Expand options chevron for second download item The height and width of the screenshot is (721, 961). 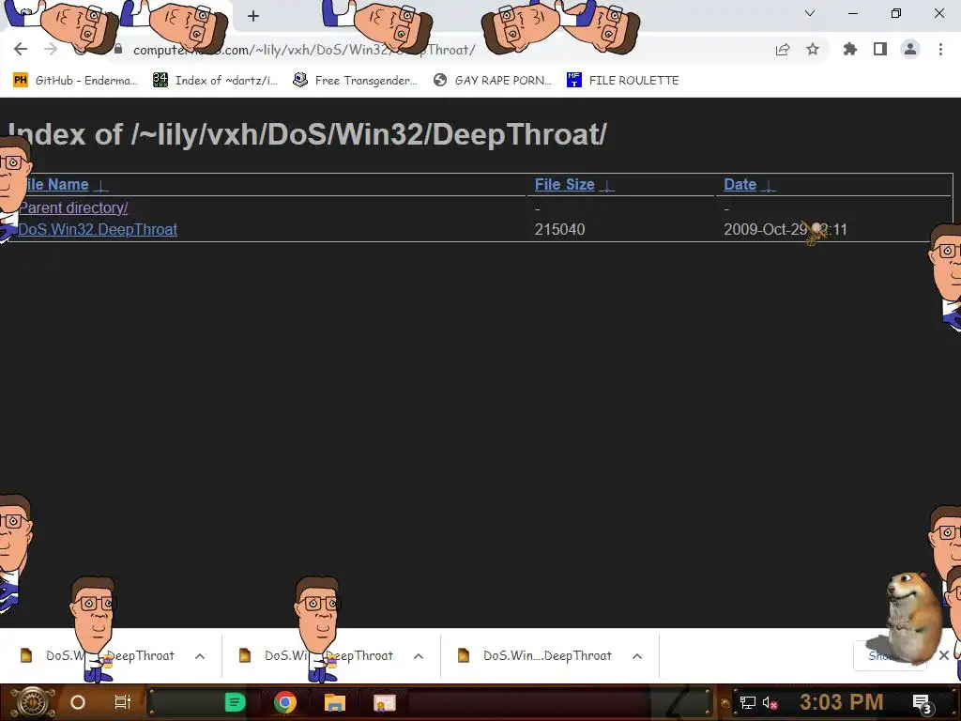coord(418,656)
